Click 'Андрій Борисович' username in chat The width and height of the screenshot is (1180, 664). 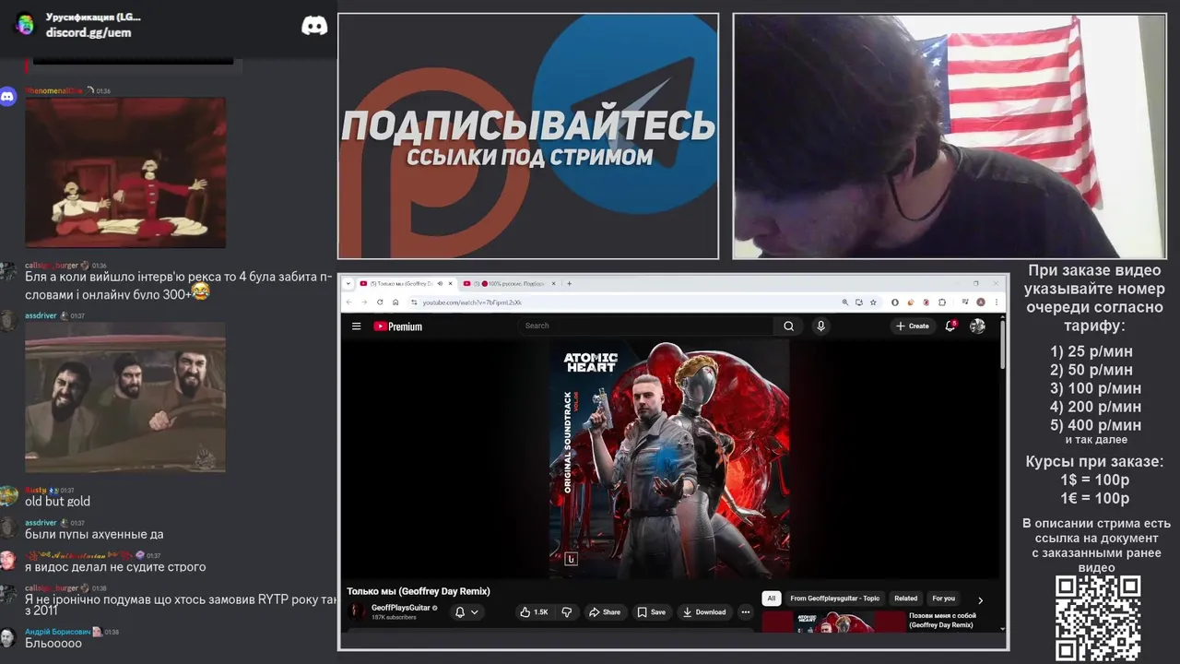[57, 632]
